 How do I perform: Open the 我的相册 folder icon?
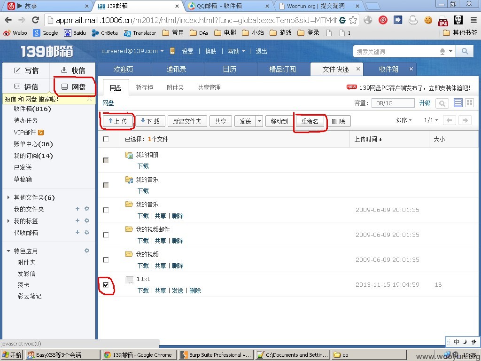129,155
